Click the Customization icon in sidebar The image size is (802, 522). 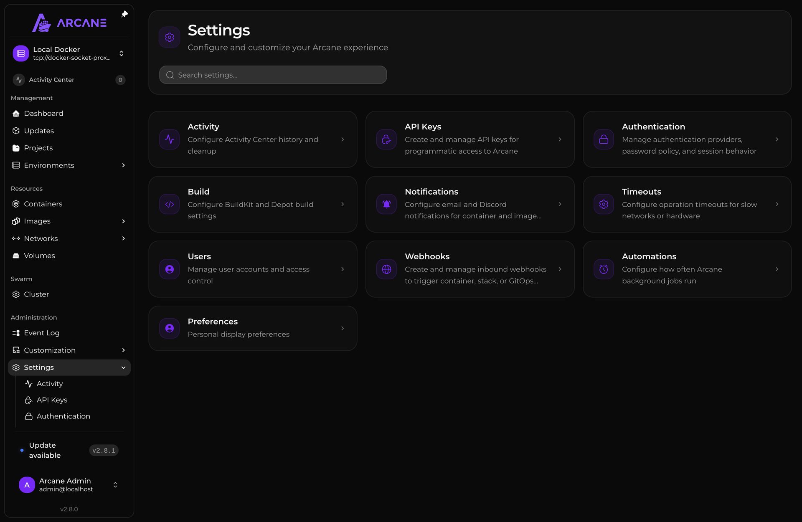point(16,350)
